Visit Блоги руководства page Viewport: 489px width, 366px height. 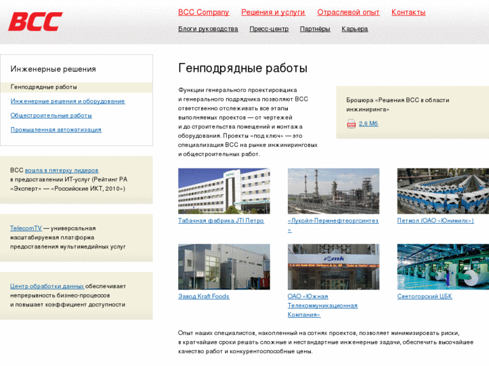tap(208, 29)
